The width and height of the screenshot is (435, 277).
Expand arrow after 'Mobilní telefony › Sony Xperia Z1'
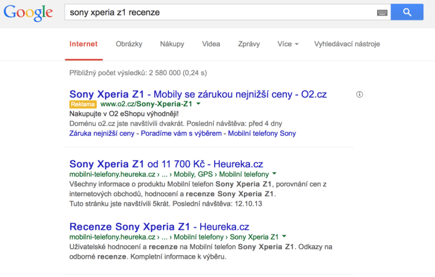click(x=284, y=237)
